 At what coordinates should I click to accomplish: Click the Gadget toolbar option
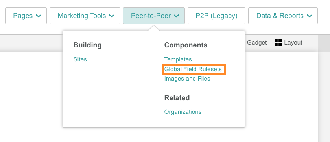click(x=257, y=43)
